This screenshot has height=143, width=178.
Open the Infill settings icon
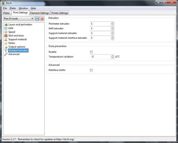pos(6,28)
